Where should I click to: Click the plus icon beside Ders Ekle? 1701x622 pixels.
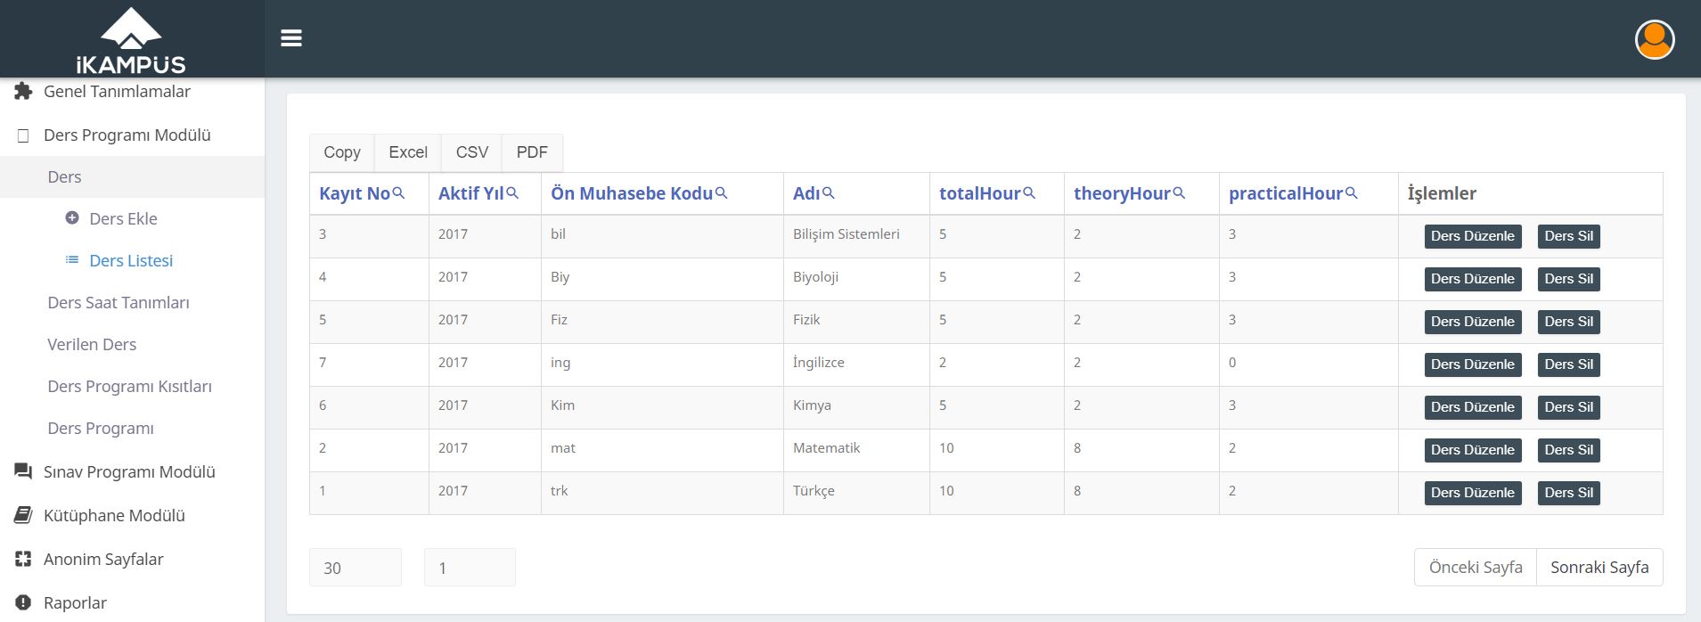tap(72, 217)
